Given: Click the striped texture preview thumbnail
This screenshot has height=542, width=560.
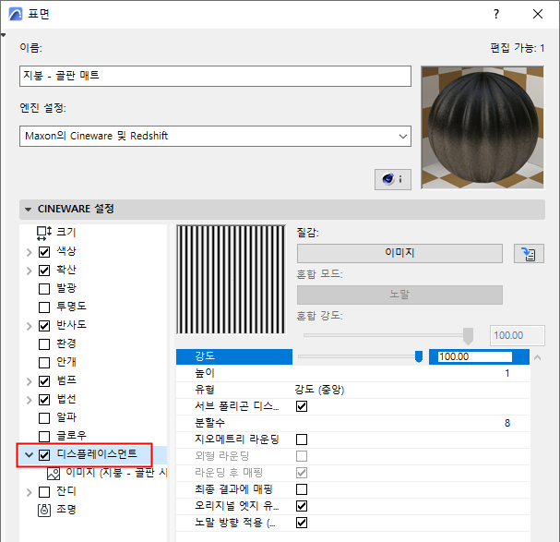Looking at the screenshot, I should tap(231, 280).
